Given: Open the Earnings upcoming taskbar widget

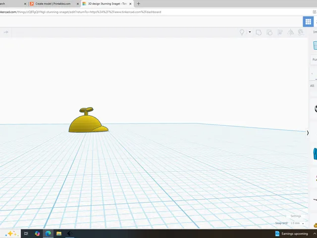Looking at the screenshot, I should click(292, 234).
